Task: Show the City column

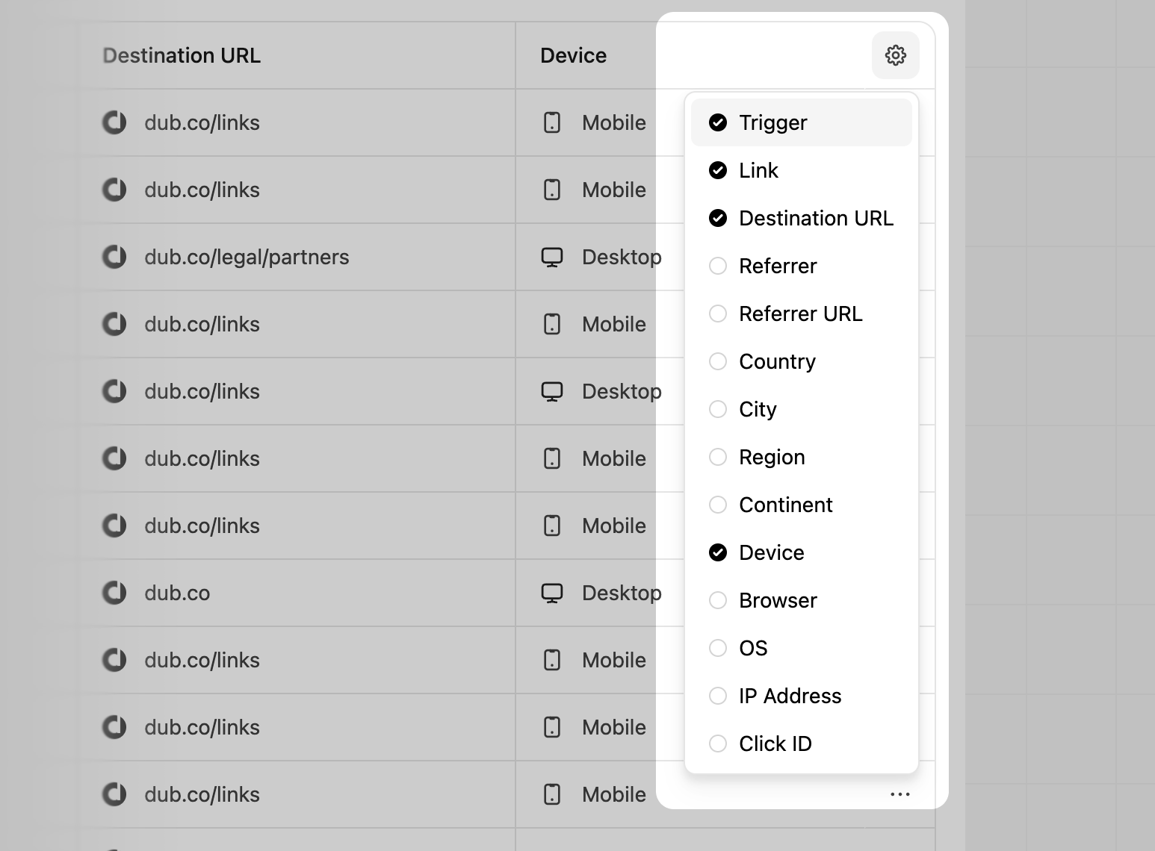Action: point(801,409)
